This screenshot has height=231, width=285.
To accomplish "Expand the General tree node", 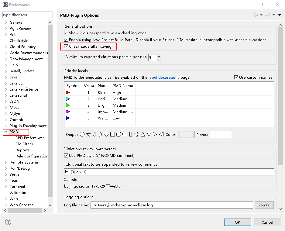I will pos(6,22).
